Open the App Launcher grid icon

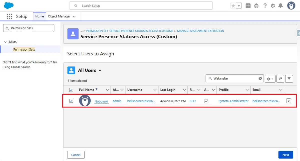(9, 16)
